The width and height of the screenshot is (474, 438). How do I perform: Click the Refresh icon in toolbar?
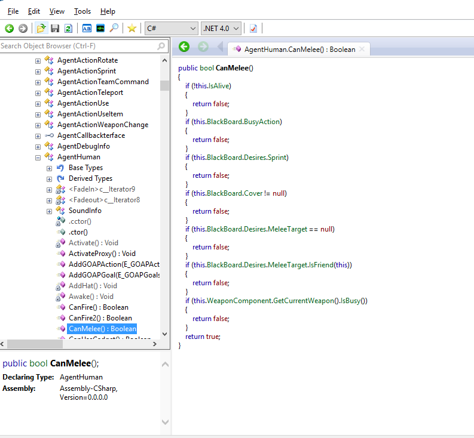click(68, 28)
